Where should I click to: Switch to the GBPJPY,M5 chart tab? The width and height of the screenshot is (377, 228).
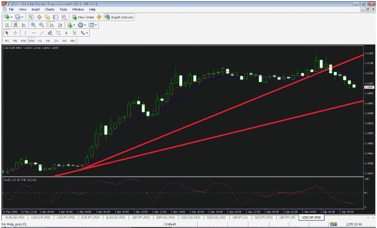(287, 218)
